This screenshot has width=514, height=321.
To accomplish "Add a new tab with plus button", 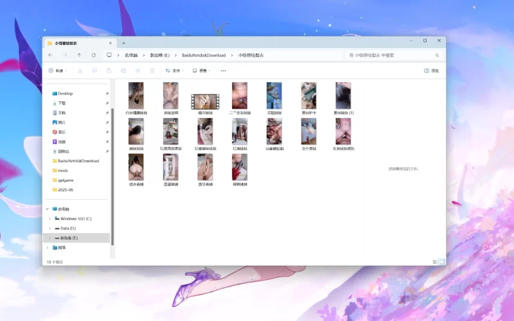I will 123,43.
